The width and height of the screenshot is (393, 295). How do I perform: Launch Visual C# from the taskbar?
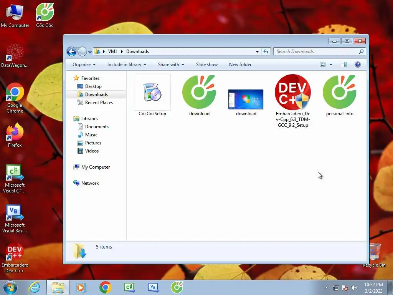click(x=129, y=287)
